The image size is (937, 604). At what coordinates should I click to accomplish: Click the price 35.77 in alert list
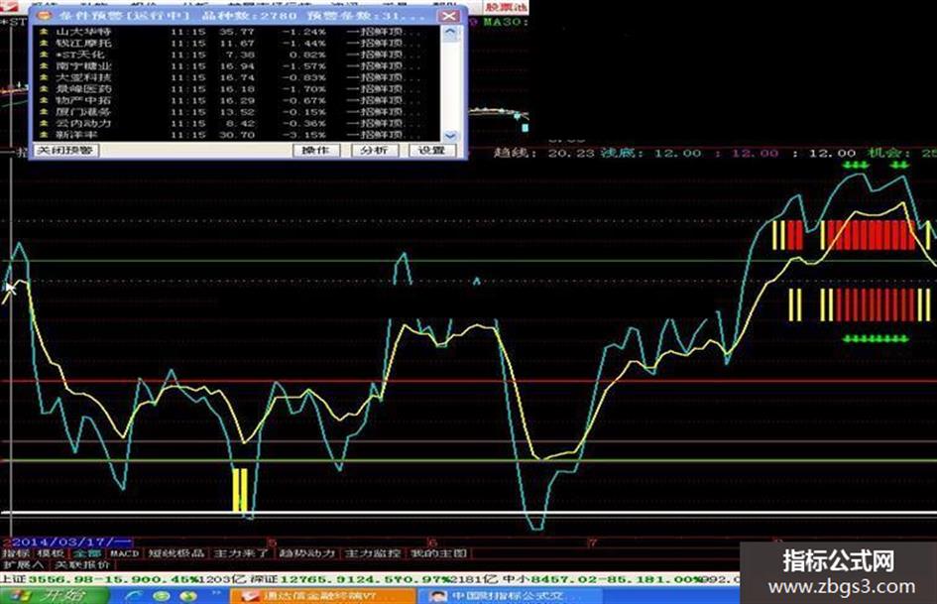coord(237,31)
